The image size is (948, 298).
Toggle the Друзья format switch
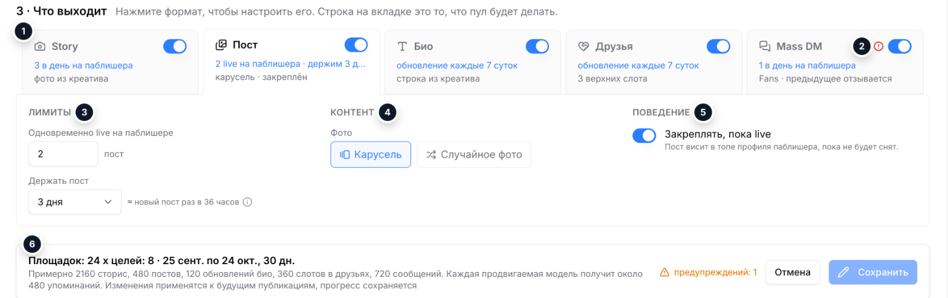pyautogui.click(x=718, y=46)
